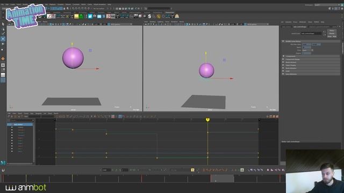Click blue square manipulator handle in right viewport
Image resolution: width=344 pixels, height=193 pixels.
coord(224,60)
